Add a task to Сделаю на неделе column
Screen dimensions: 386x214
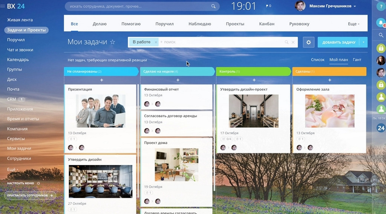[x=178, y=80]
